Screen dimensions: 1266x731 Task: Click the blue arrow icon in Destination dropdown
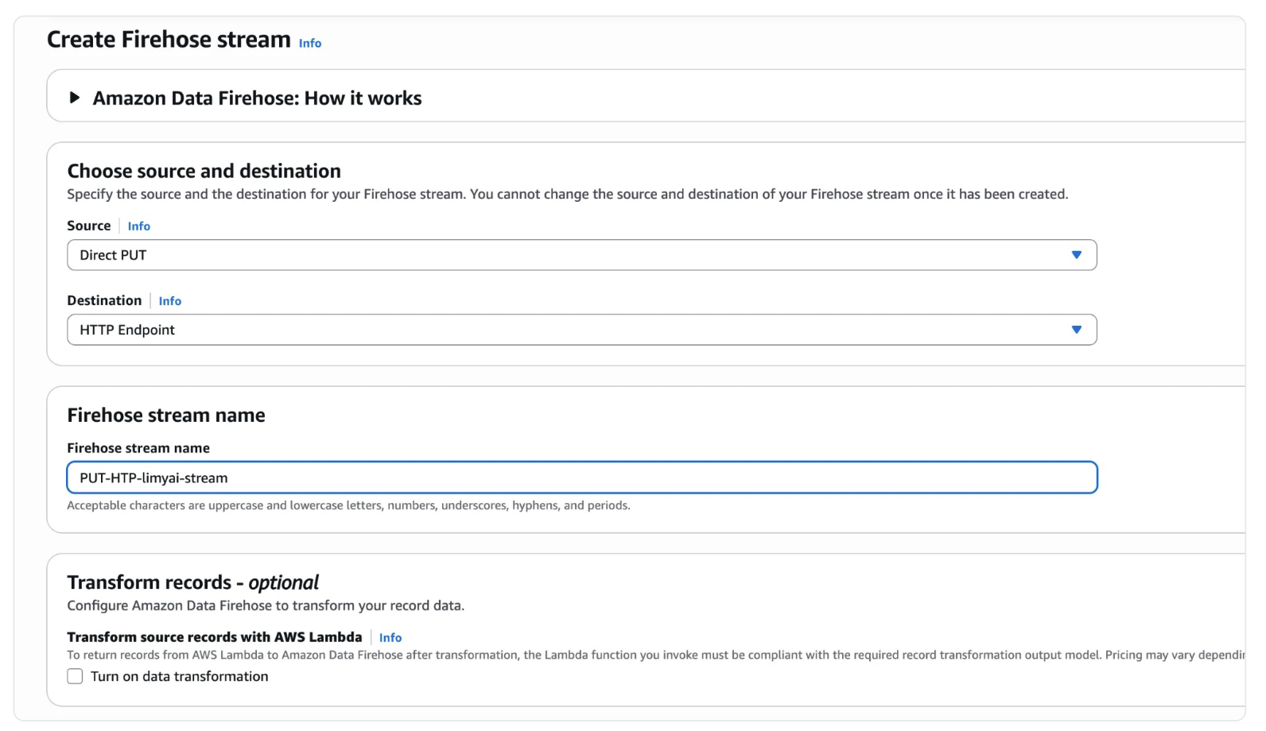point(1076,330)
